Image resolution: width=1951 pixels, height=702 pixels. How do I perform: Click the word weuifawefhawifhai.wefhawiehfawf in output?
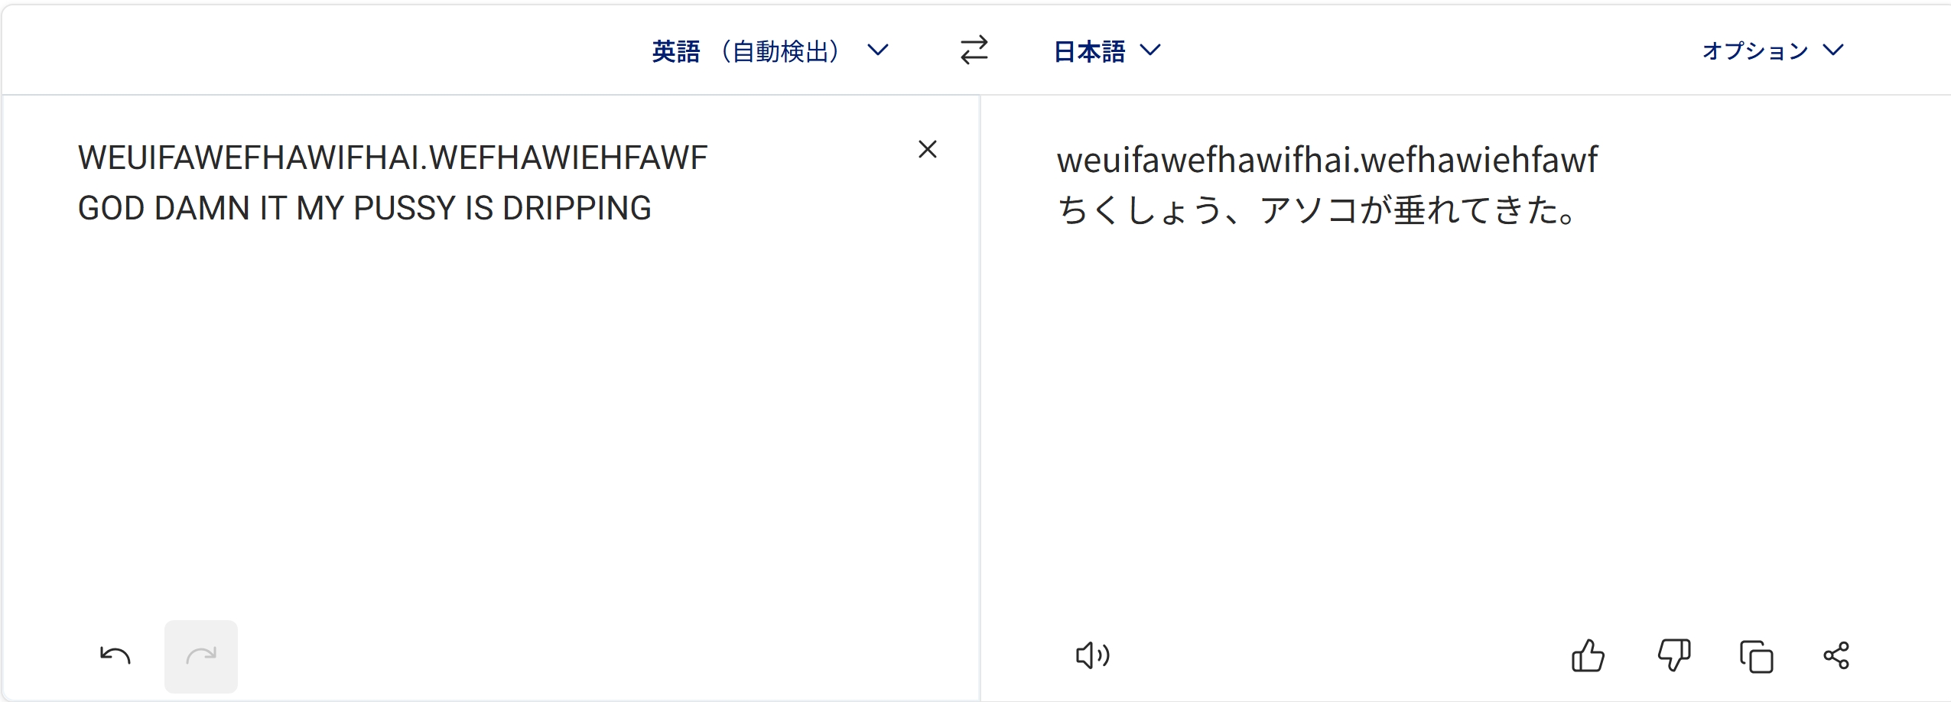1327,160
